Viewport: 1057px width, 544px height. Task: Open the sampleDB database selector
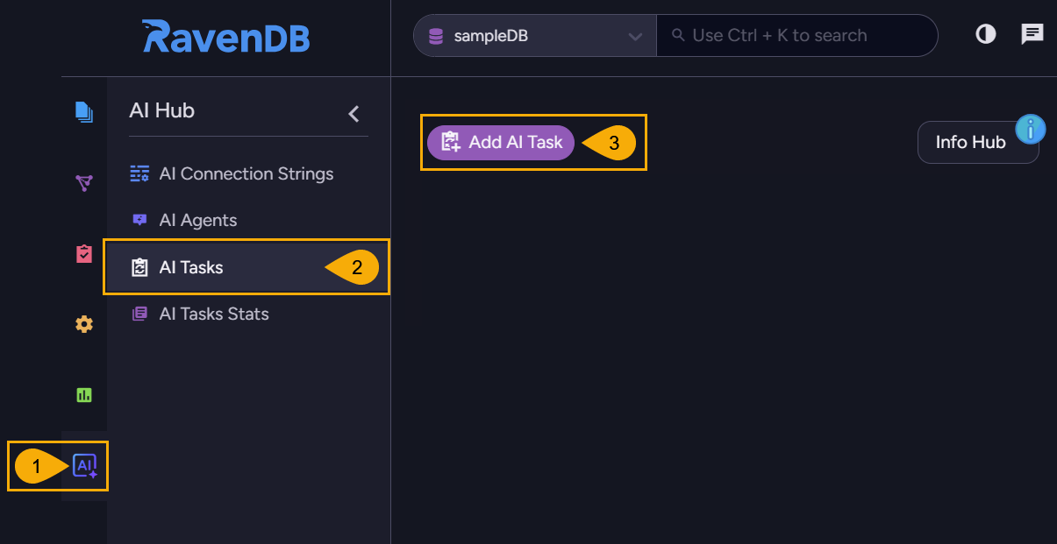tap(533, 35)
